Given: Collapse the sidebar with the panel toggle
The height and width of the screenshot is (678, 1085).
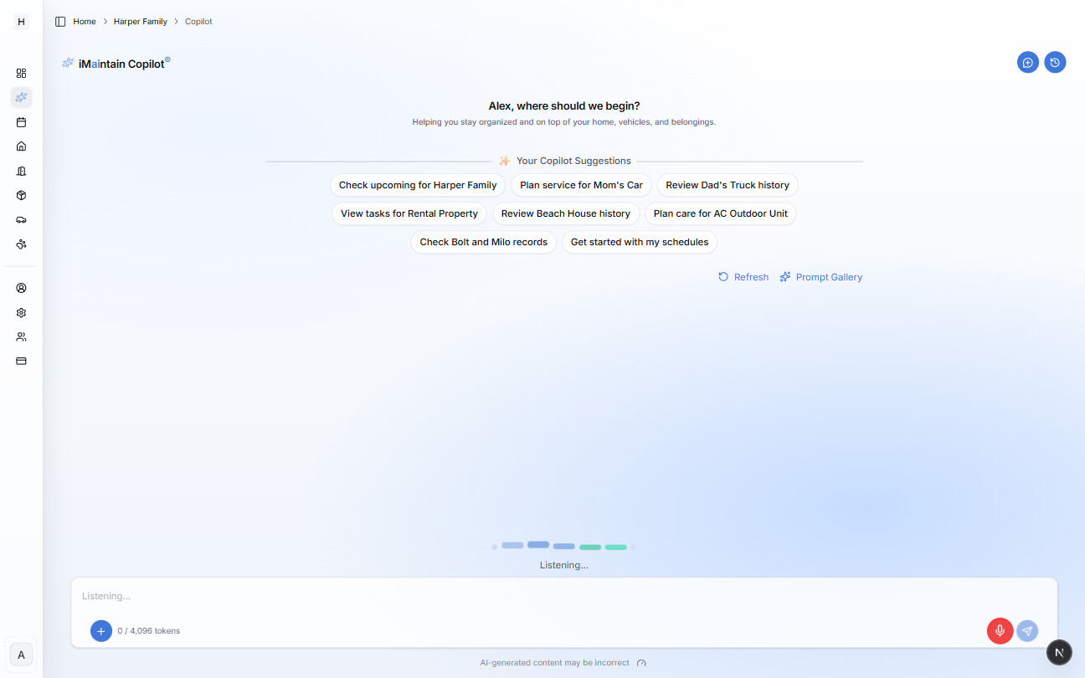Looking at the screenshot, I should pos(59,21).
